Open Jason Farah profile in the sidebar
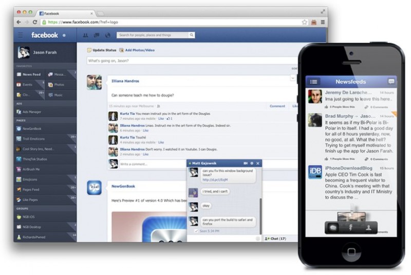Image resolution: width=411 pixels, height=275 pixels. tap(45, 52)
